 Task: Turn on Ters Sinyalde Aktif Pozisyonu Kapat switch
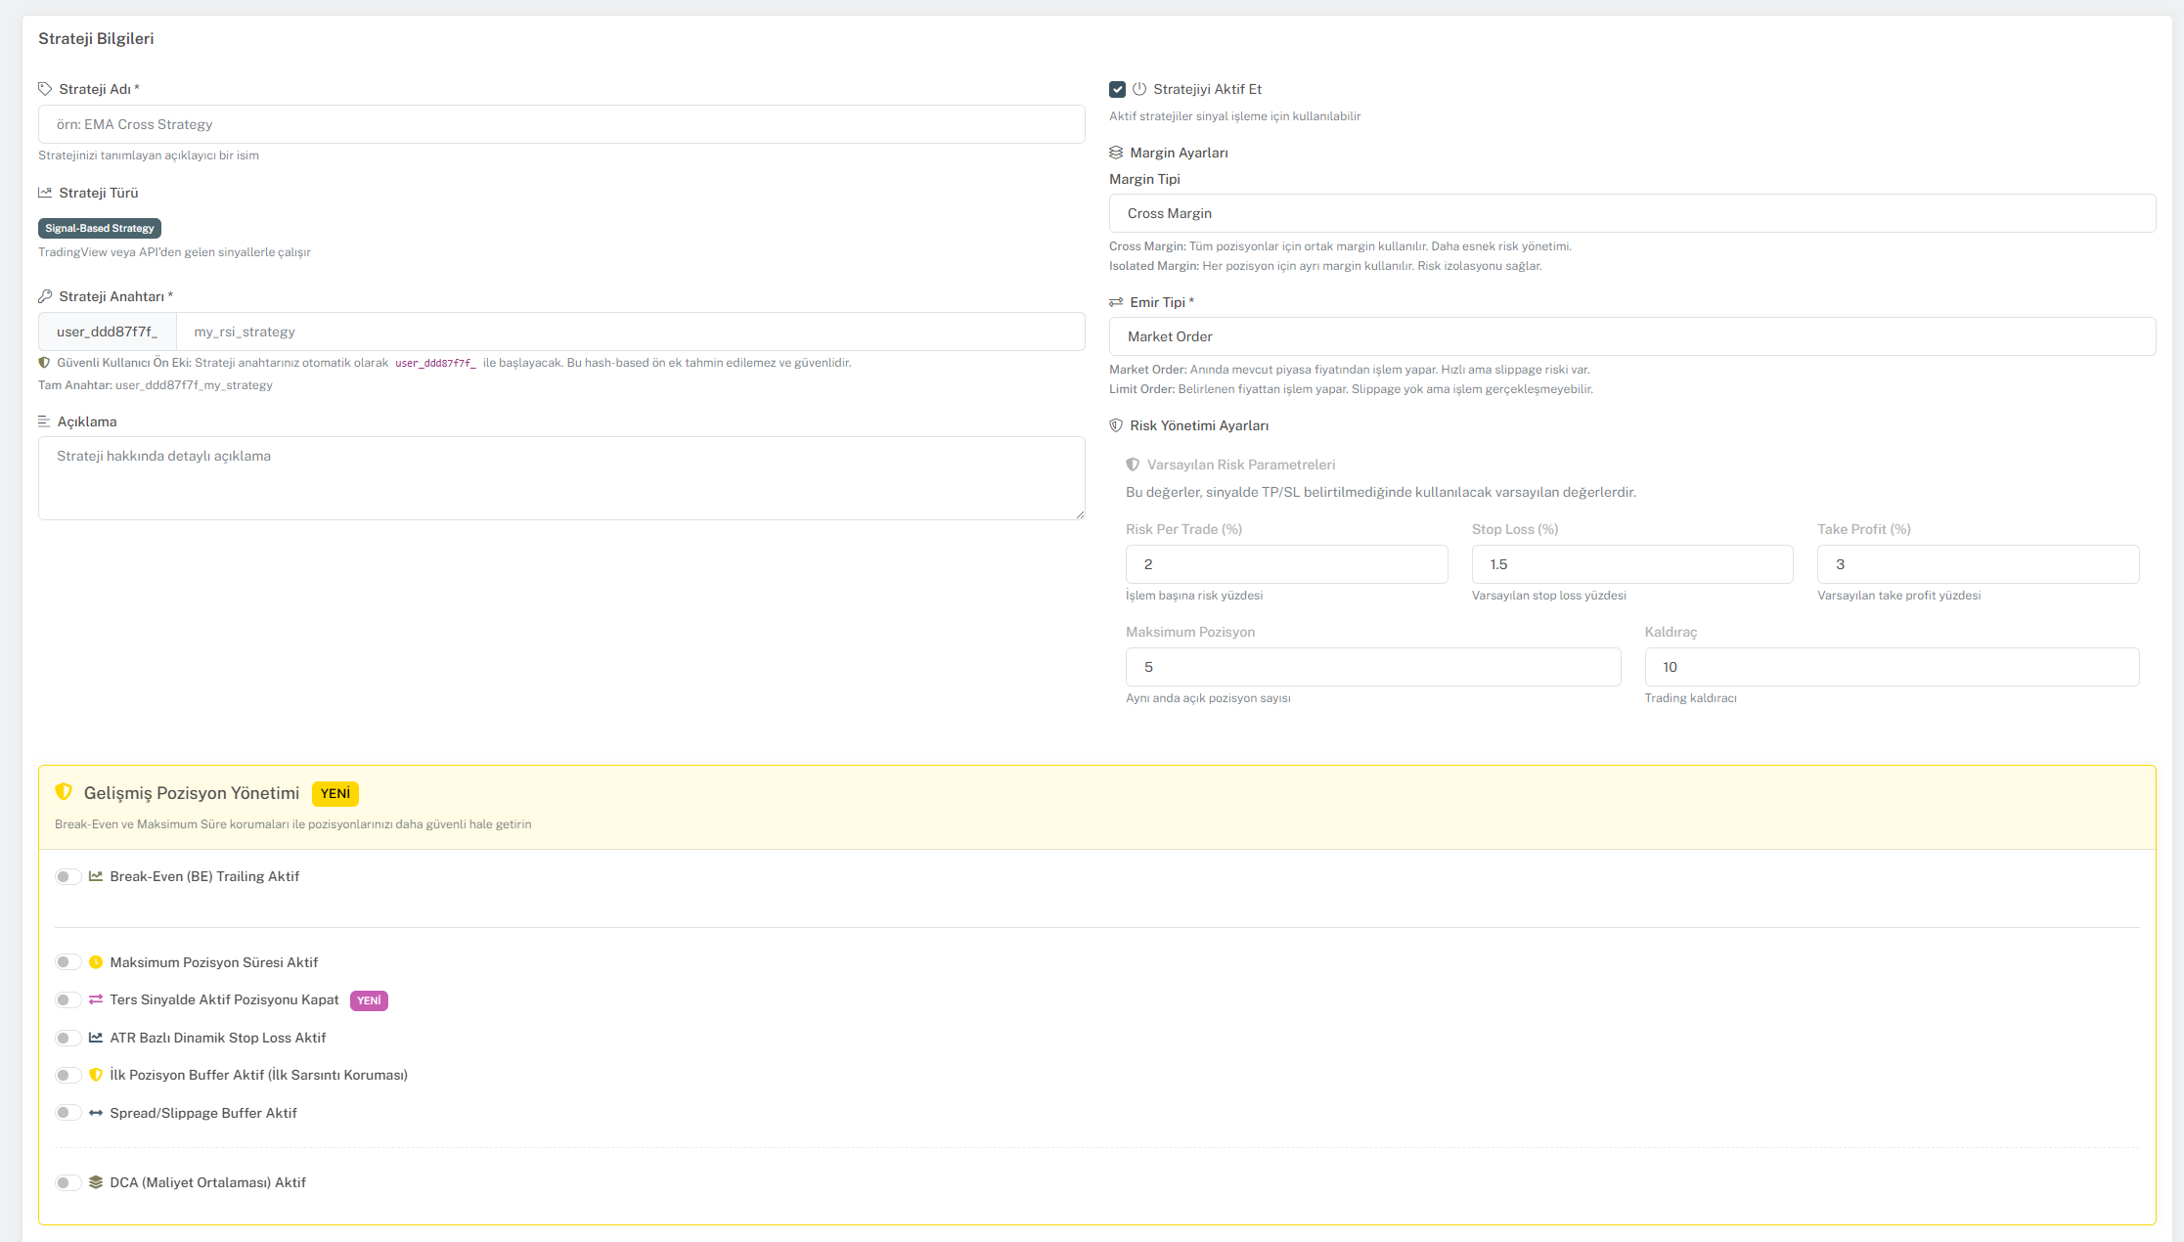(67, 999)
